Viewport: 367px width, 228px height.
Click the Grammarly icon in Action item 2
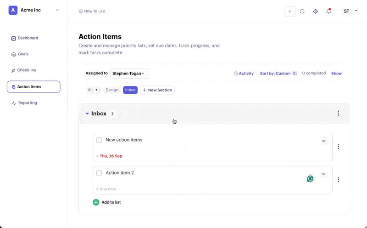point(310,179)
